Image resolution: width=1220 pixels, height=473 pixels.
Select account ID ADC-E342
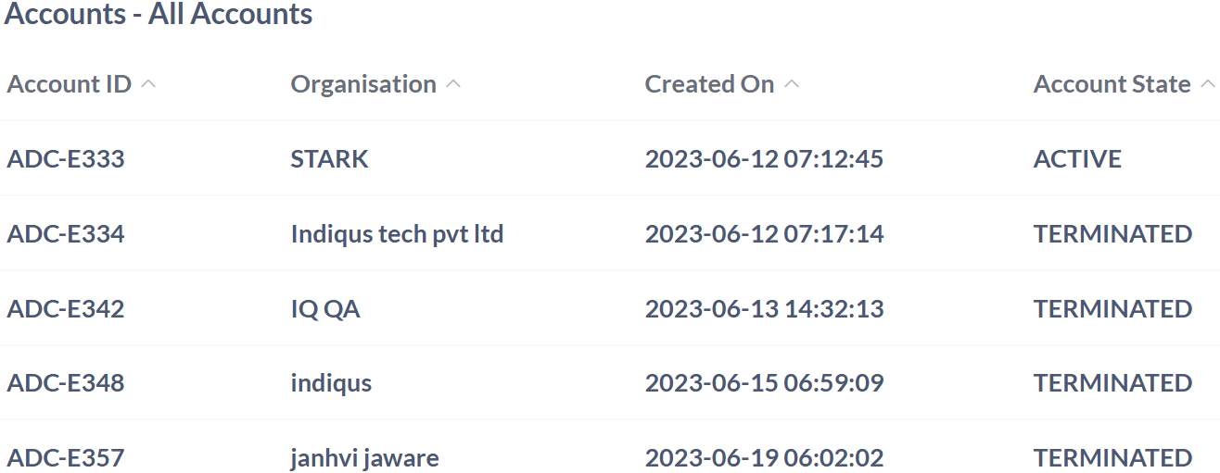[66, 308]
